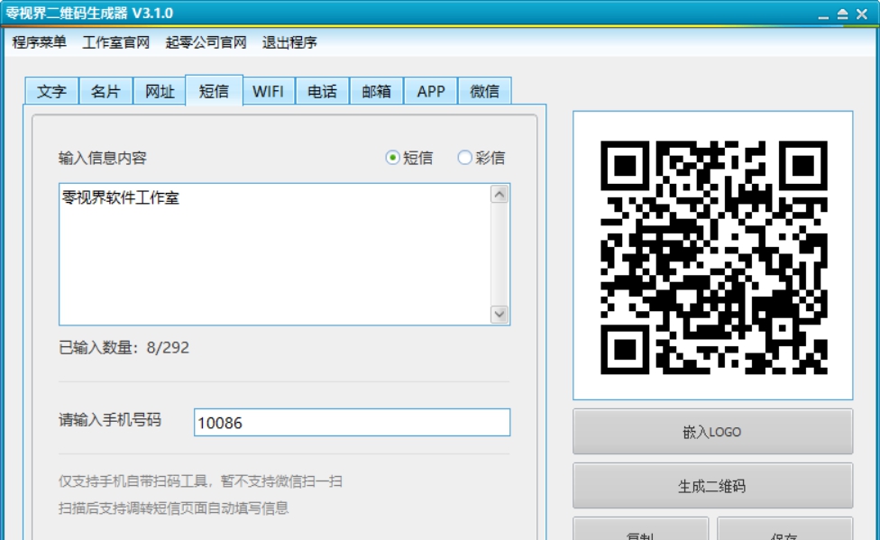The width and height of the screenshot is (880, 540).
Task: Click the hint 扫描后支持调转短信页面 text
Action: [173, 508]
